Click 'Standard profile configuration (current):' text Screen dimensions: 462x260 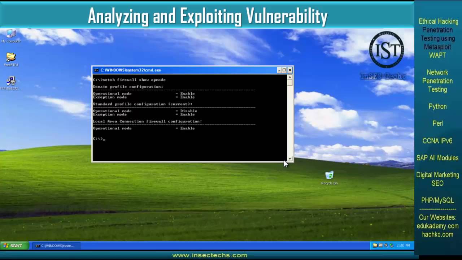tap(143, 104)
